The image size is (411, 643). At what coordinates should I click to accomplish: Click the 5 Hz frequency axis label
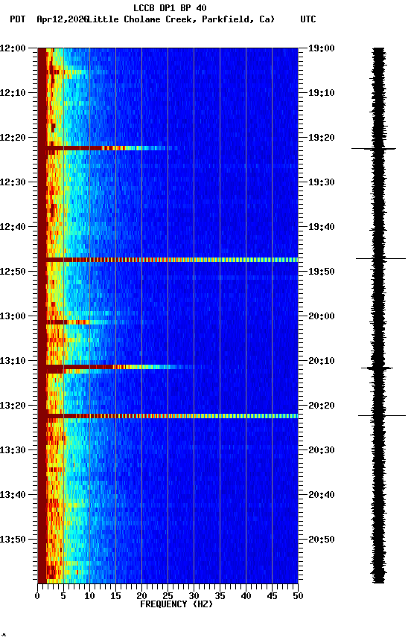(63, 596)
